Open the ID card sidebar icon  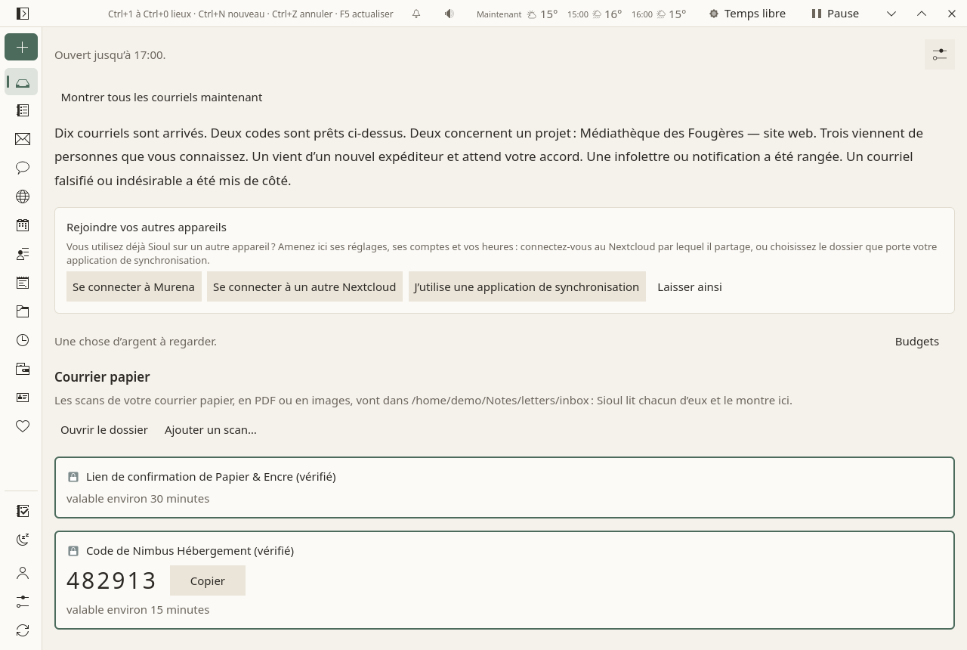[23, 398]
